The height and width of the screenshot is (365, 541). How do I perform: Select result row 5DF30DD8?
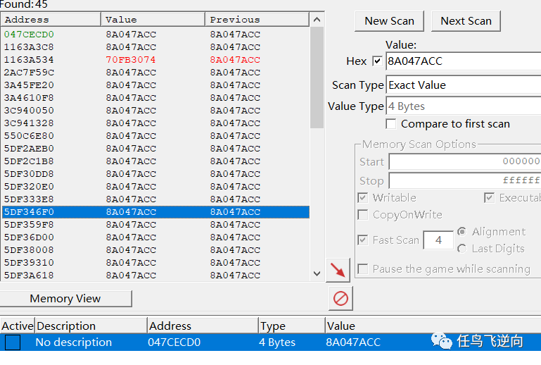pos(155,174)
